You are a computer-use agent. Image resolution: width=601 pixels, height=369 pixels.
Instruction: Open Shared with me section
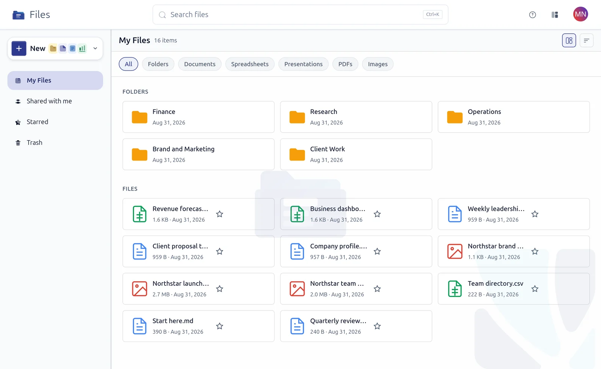(55, 101)
